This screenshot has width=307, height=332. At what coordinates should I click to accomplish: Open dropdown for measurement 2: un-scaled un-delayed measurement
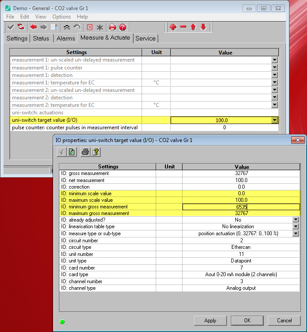coord(274,90)
